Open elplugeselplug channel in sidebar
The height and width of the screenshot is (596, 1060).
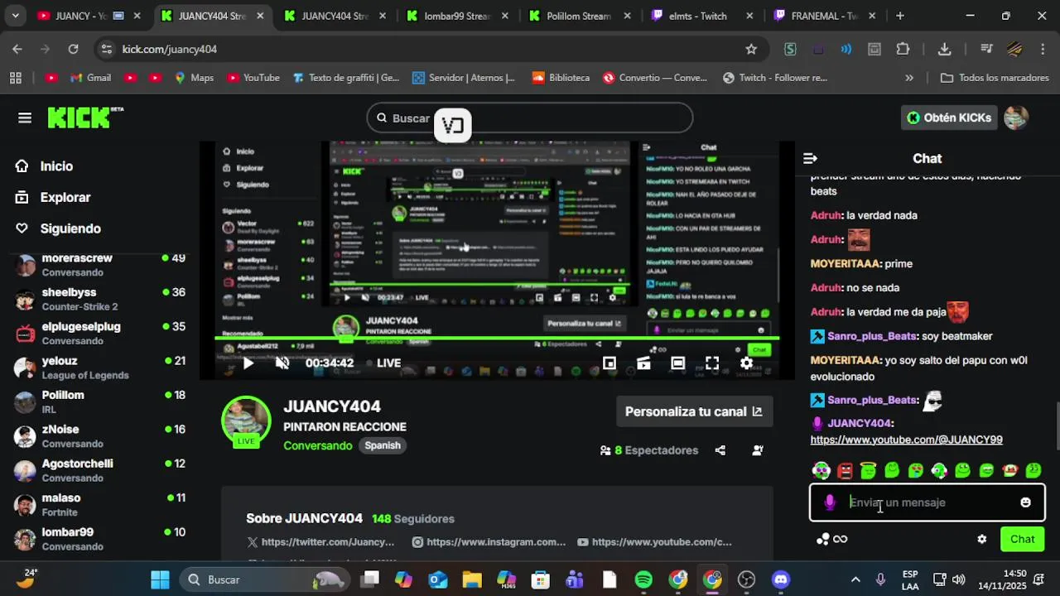pos(99,334)
